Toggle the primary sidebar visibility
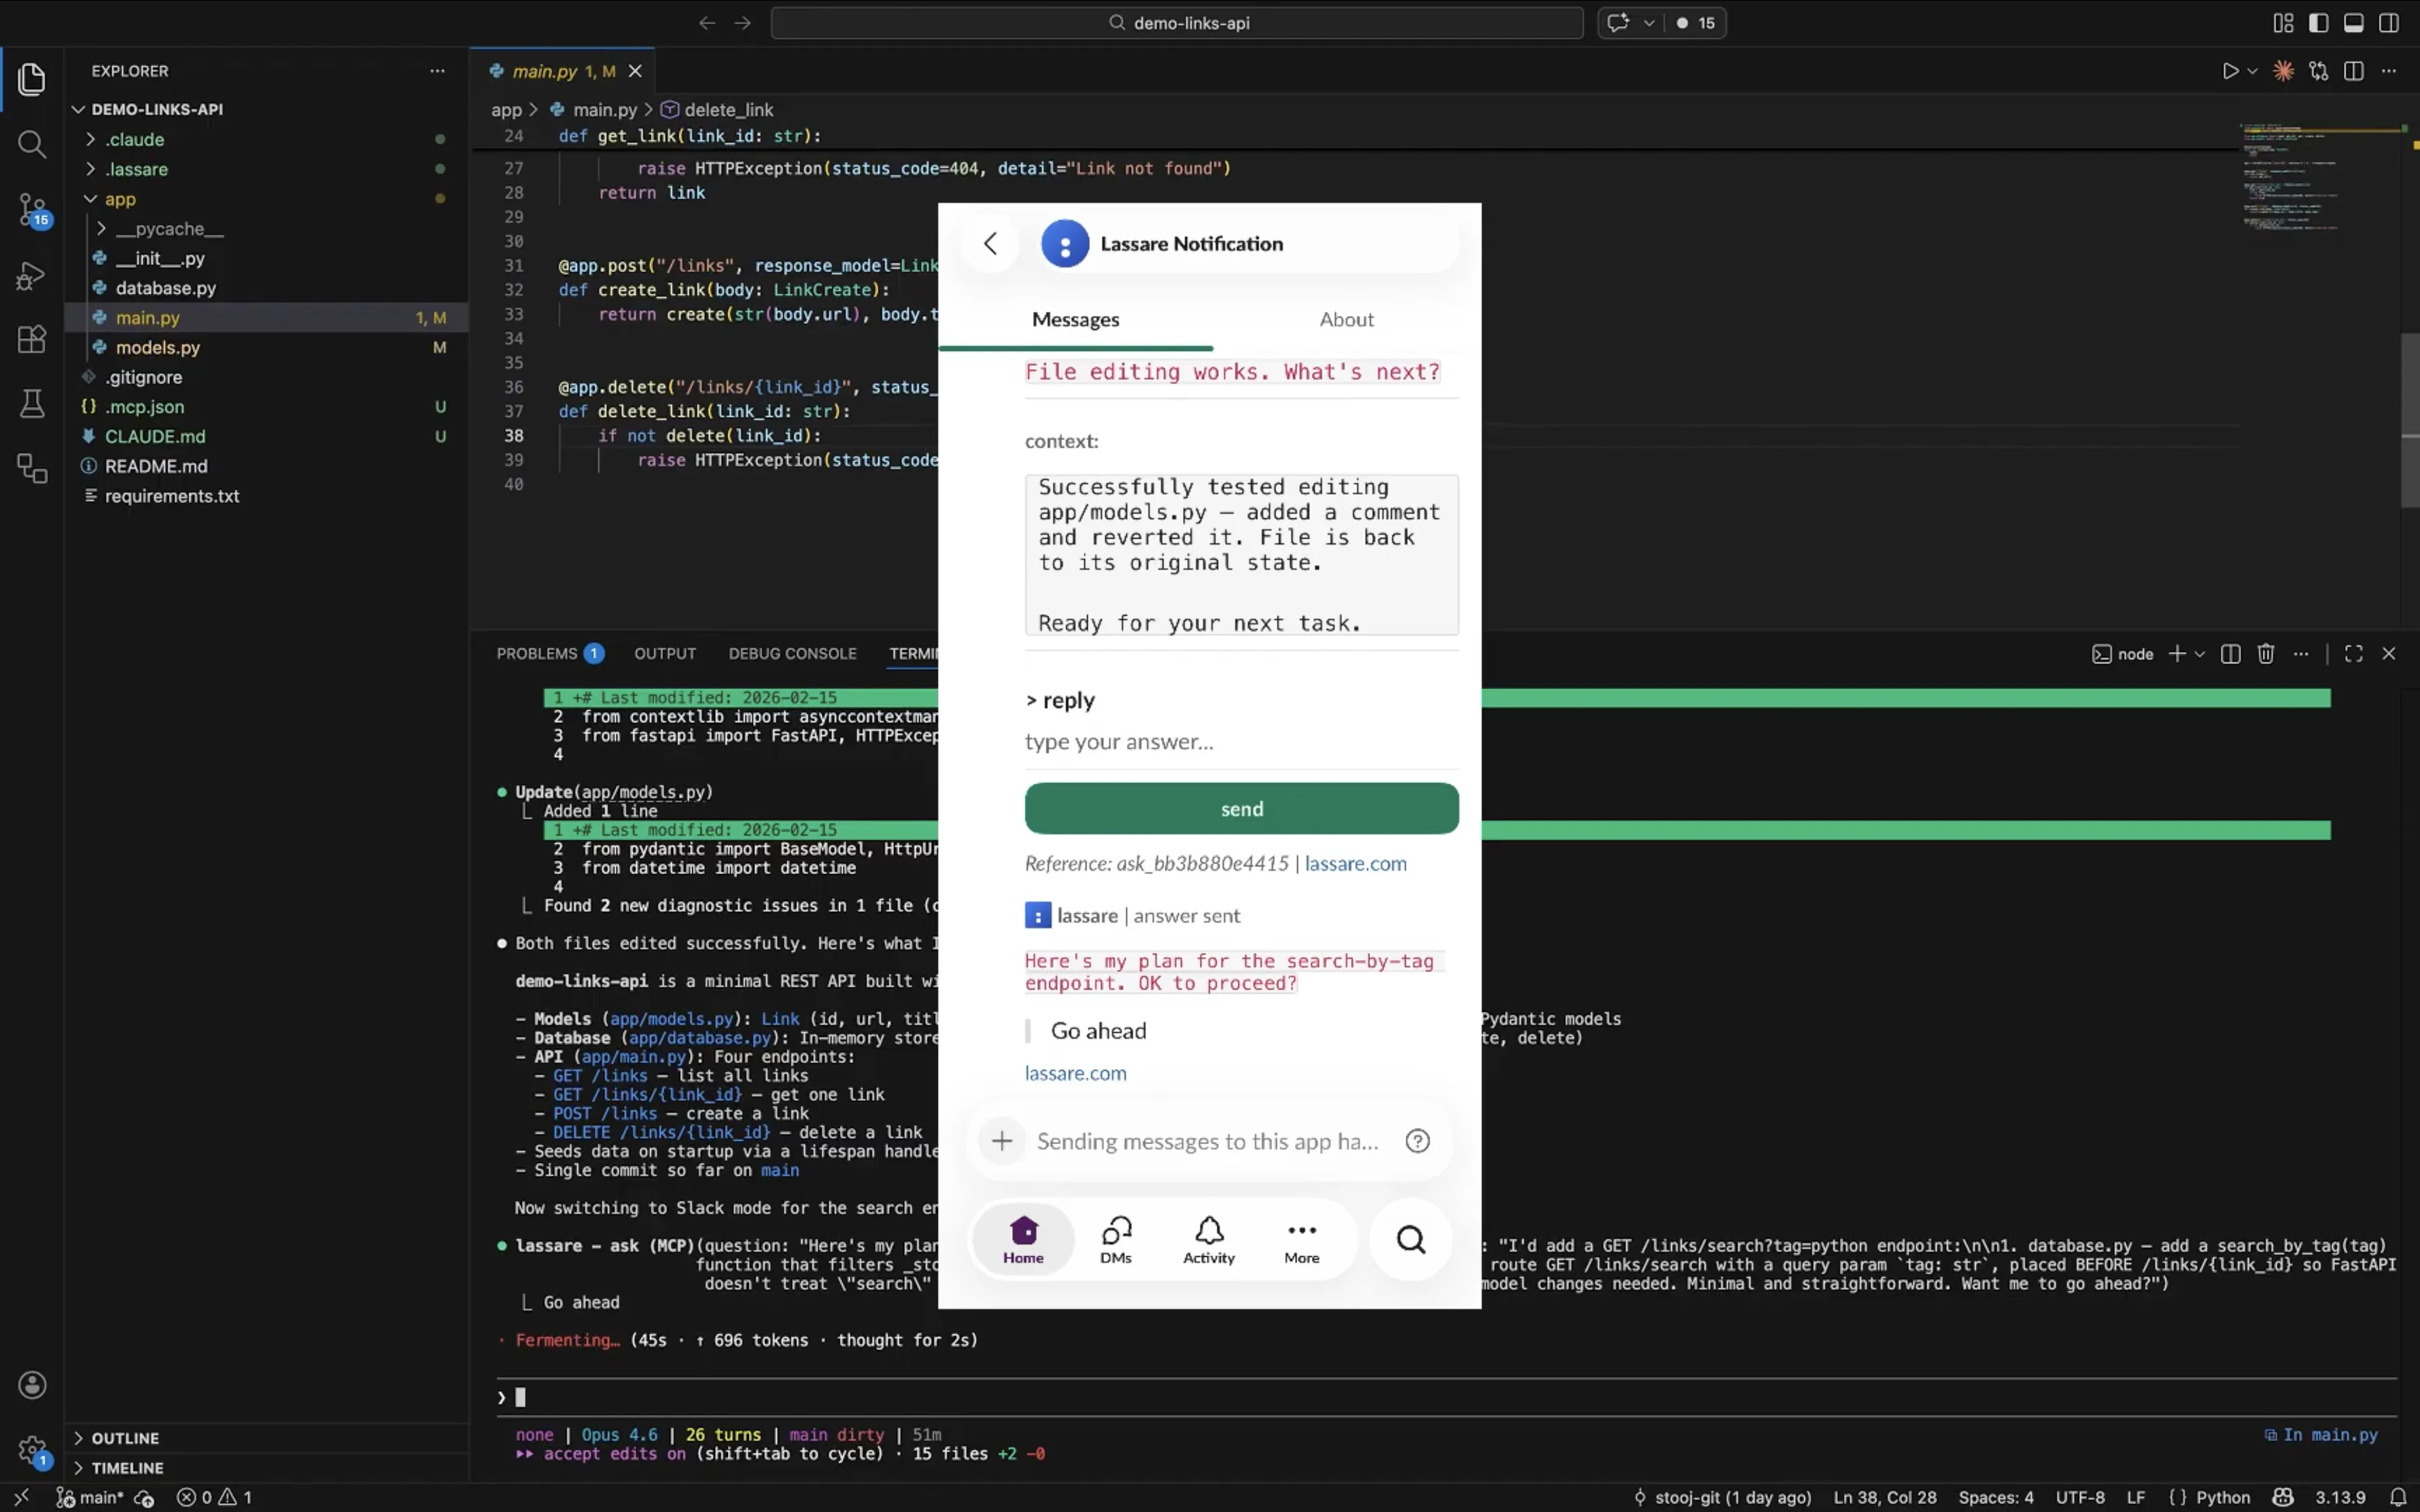Image resolution: width=2420 pixels, height=1512 pixels. pyautogui.click(x=2318, y=22)
